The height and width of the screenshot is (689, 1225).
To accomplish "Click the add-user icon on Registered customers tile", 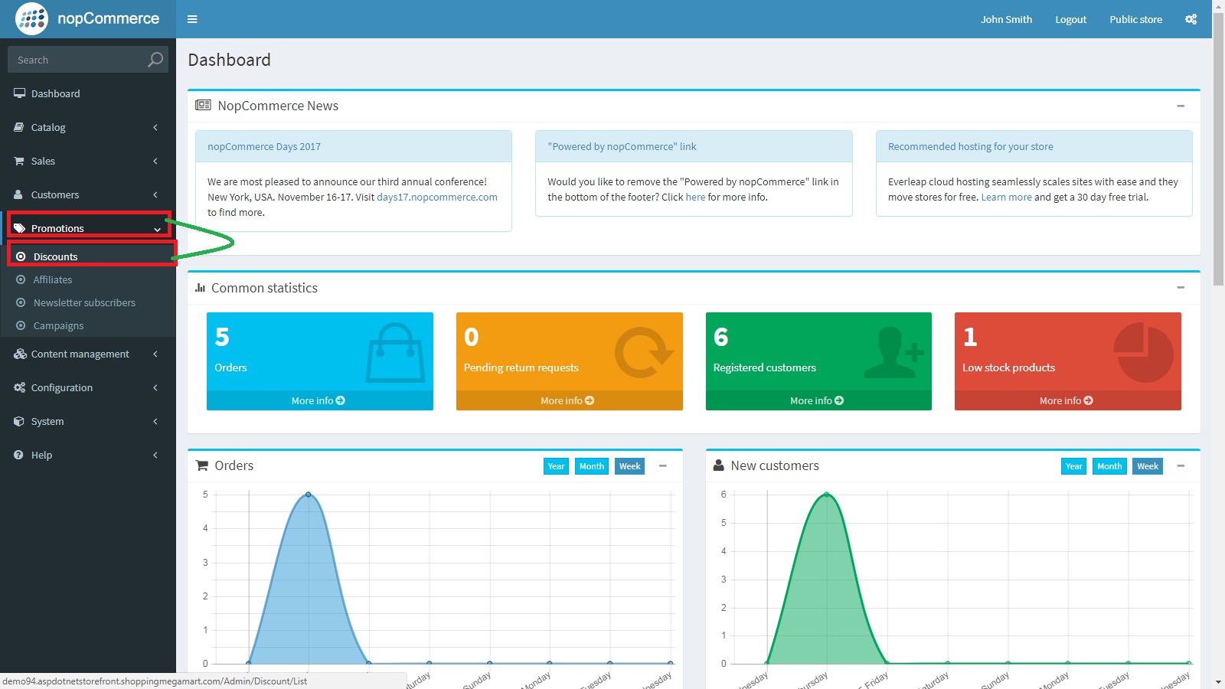I will tap(893, 352).
